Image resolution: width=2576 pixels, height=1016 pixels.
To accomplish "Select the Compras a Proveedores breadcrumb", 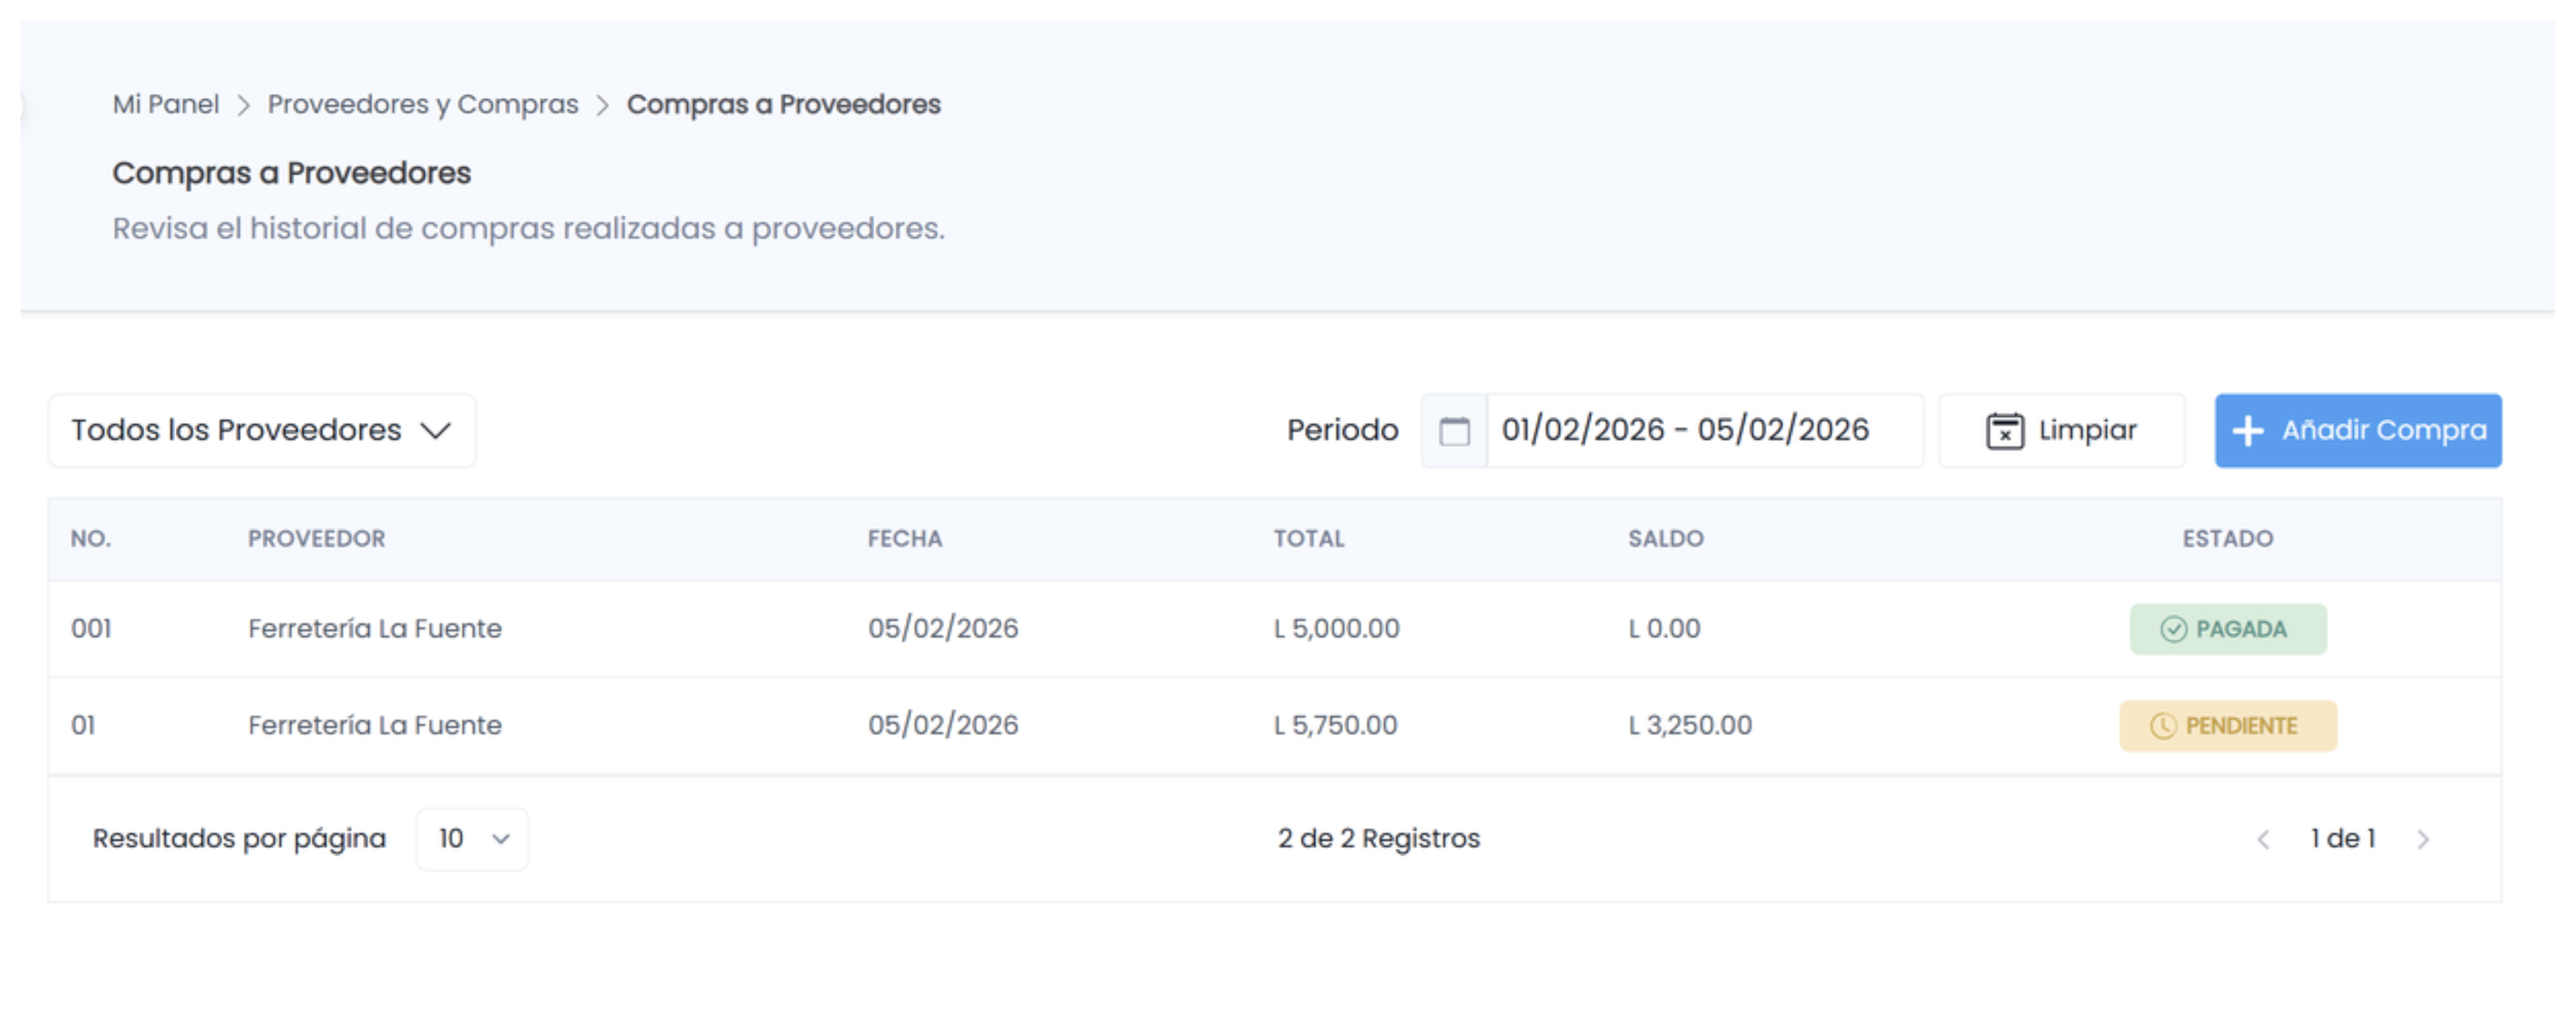I will [783, 104].
